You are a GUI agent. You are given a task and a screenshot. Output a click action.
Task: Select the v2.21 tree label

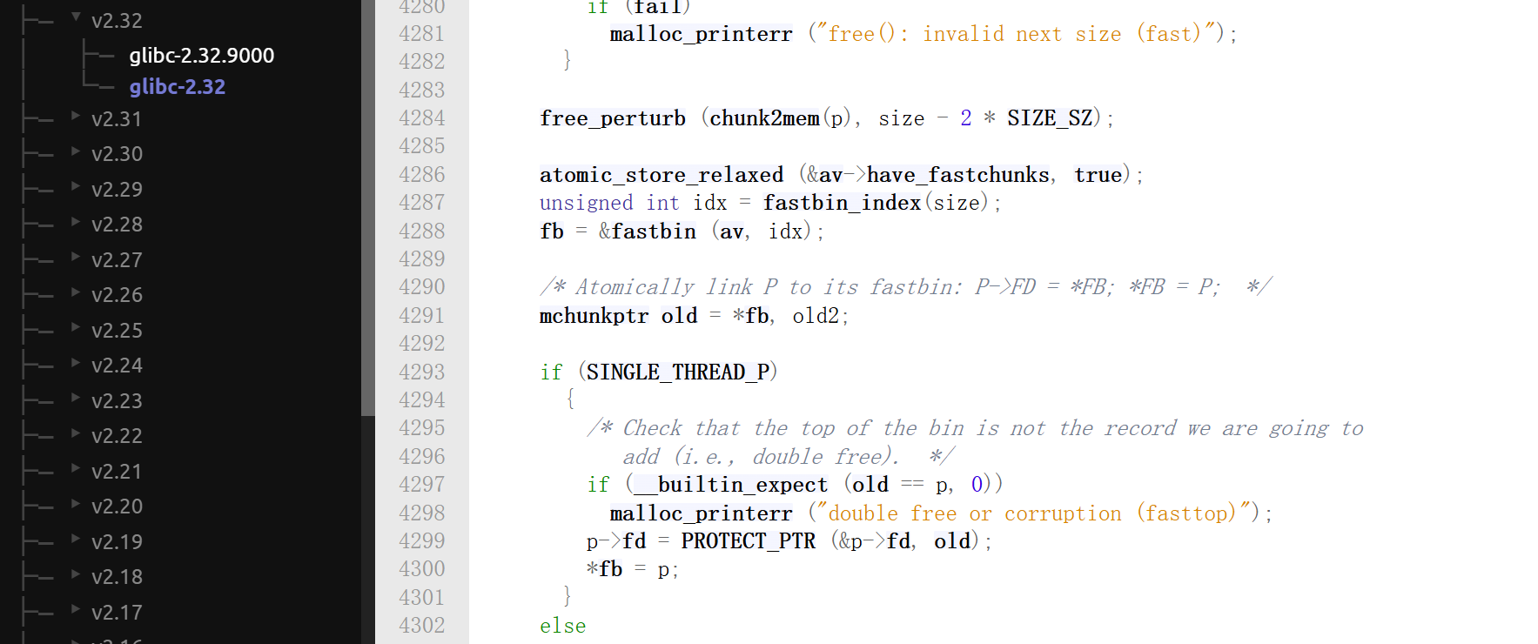point(117,472)
